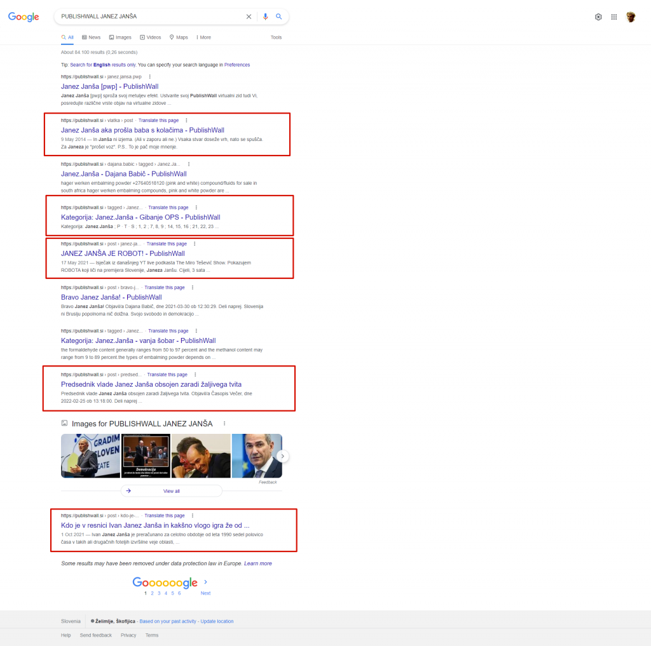The height and width of the screenshot is (646, 651).
Task: Open three-dot menu beside Images for heading
Action: (x=224, y=424)
